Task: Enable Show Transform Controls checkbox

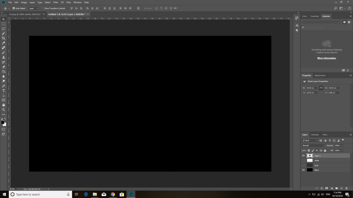Action: (x=43, y=8)
